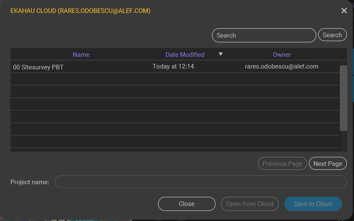The height and width of the screenshot is (221, 354).
Task: Click the Close button
Action: tap(187, 204)
